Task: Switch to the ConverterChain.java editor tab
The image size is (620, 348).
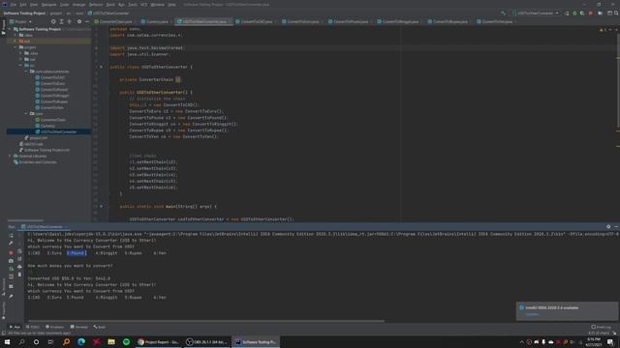Action: click(x=115, y=21)
